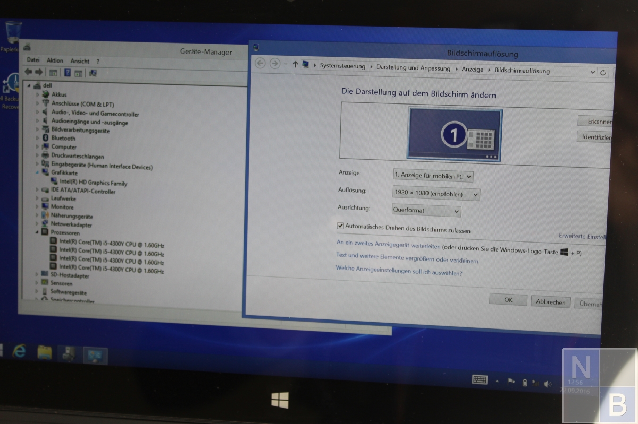This screenshot has height=424, width=638.
Task: Expand the Anschlüsse (COM & LPT) node
Action: coord(38,103)
